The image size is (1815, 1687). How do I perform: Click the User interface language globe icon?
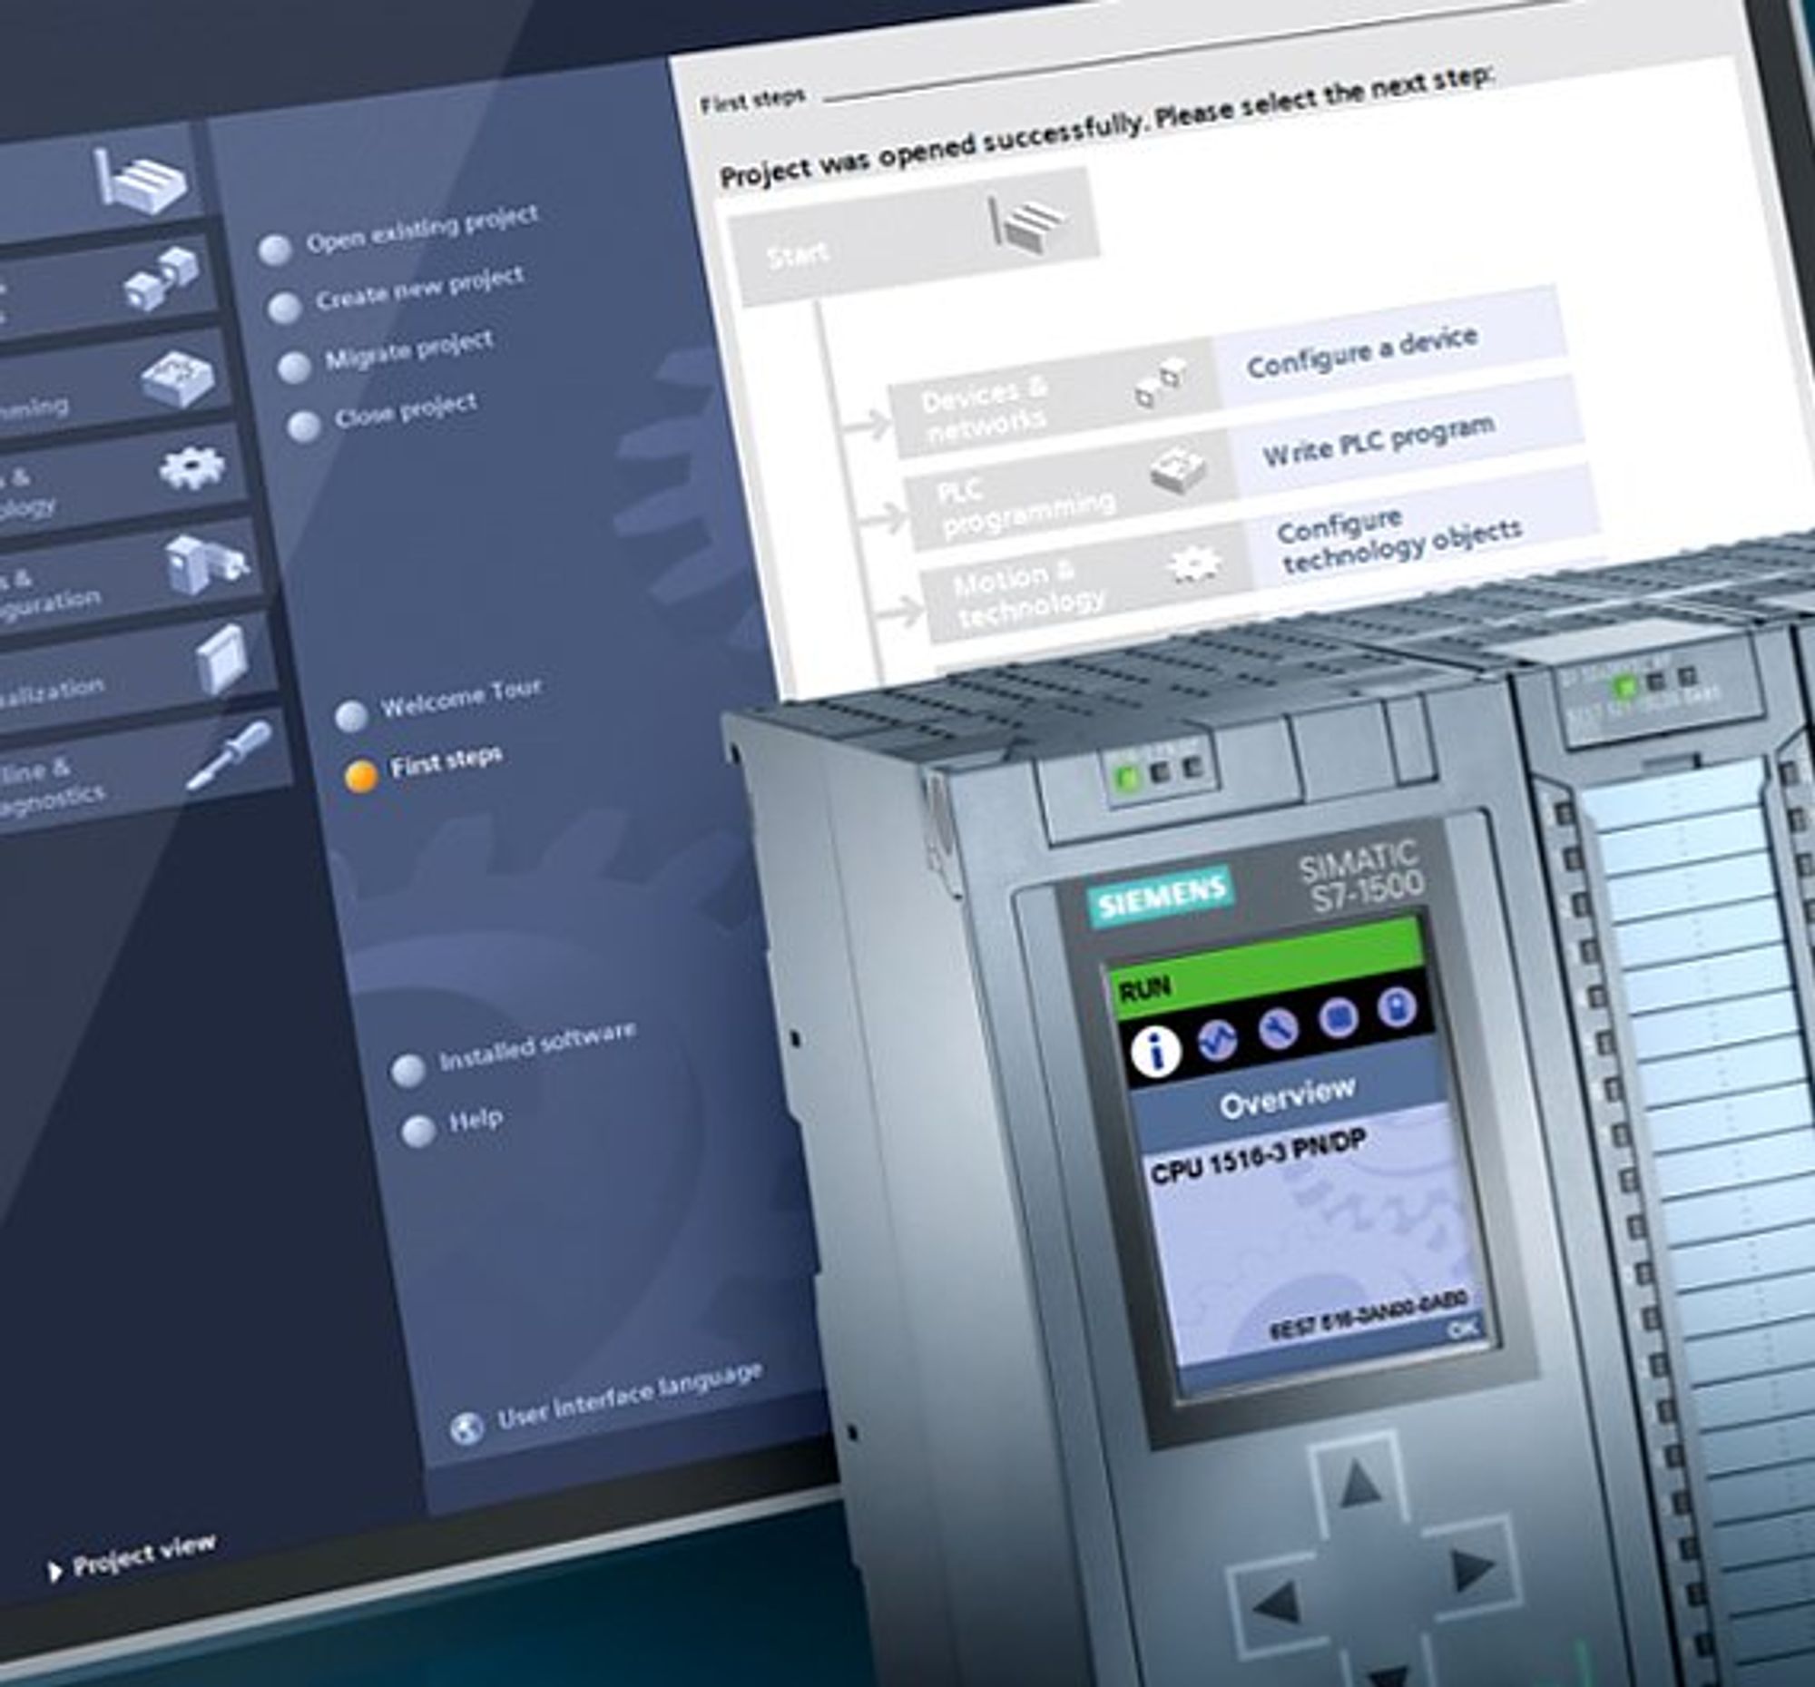(466, 1427)
